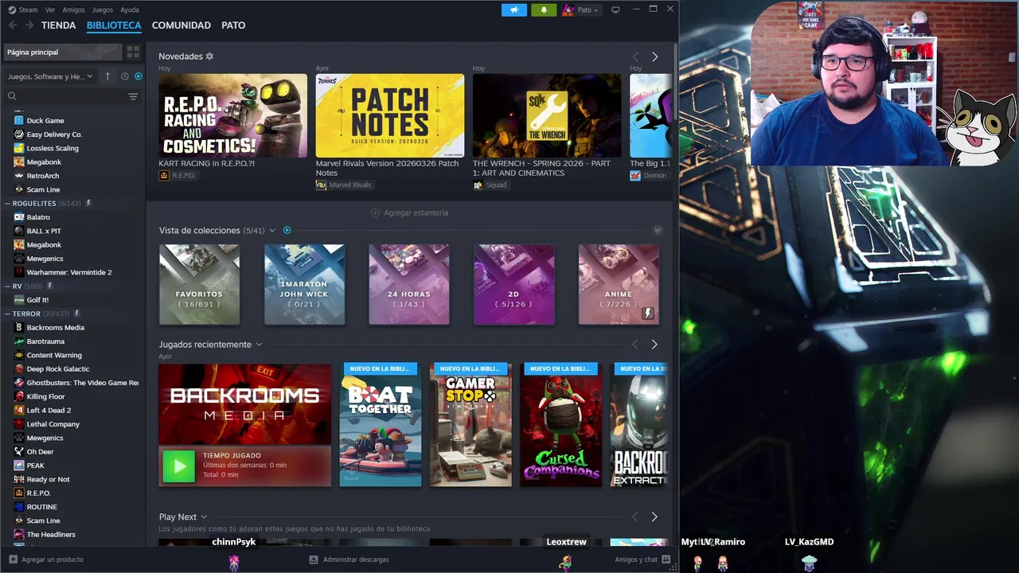Open the announcements megaphone button
Image resolution: width=1019 pixels, height=573 pixels.
point(514,10)
